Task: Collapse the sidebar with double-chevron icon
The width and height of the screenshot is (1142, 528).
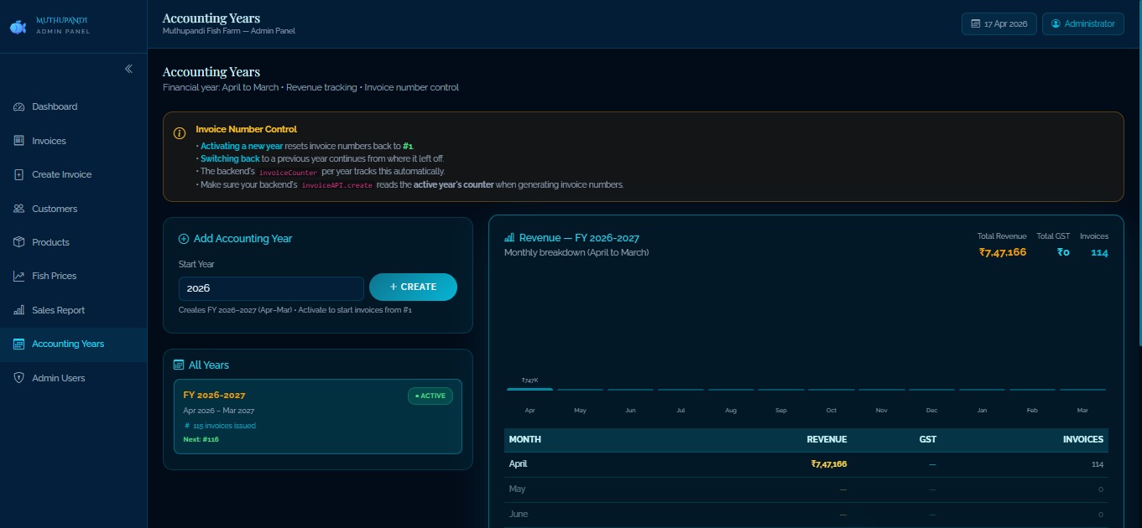Action: tap(128, 69)
